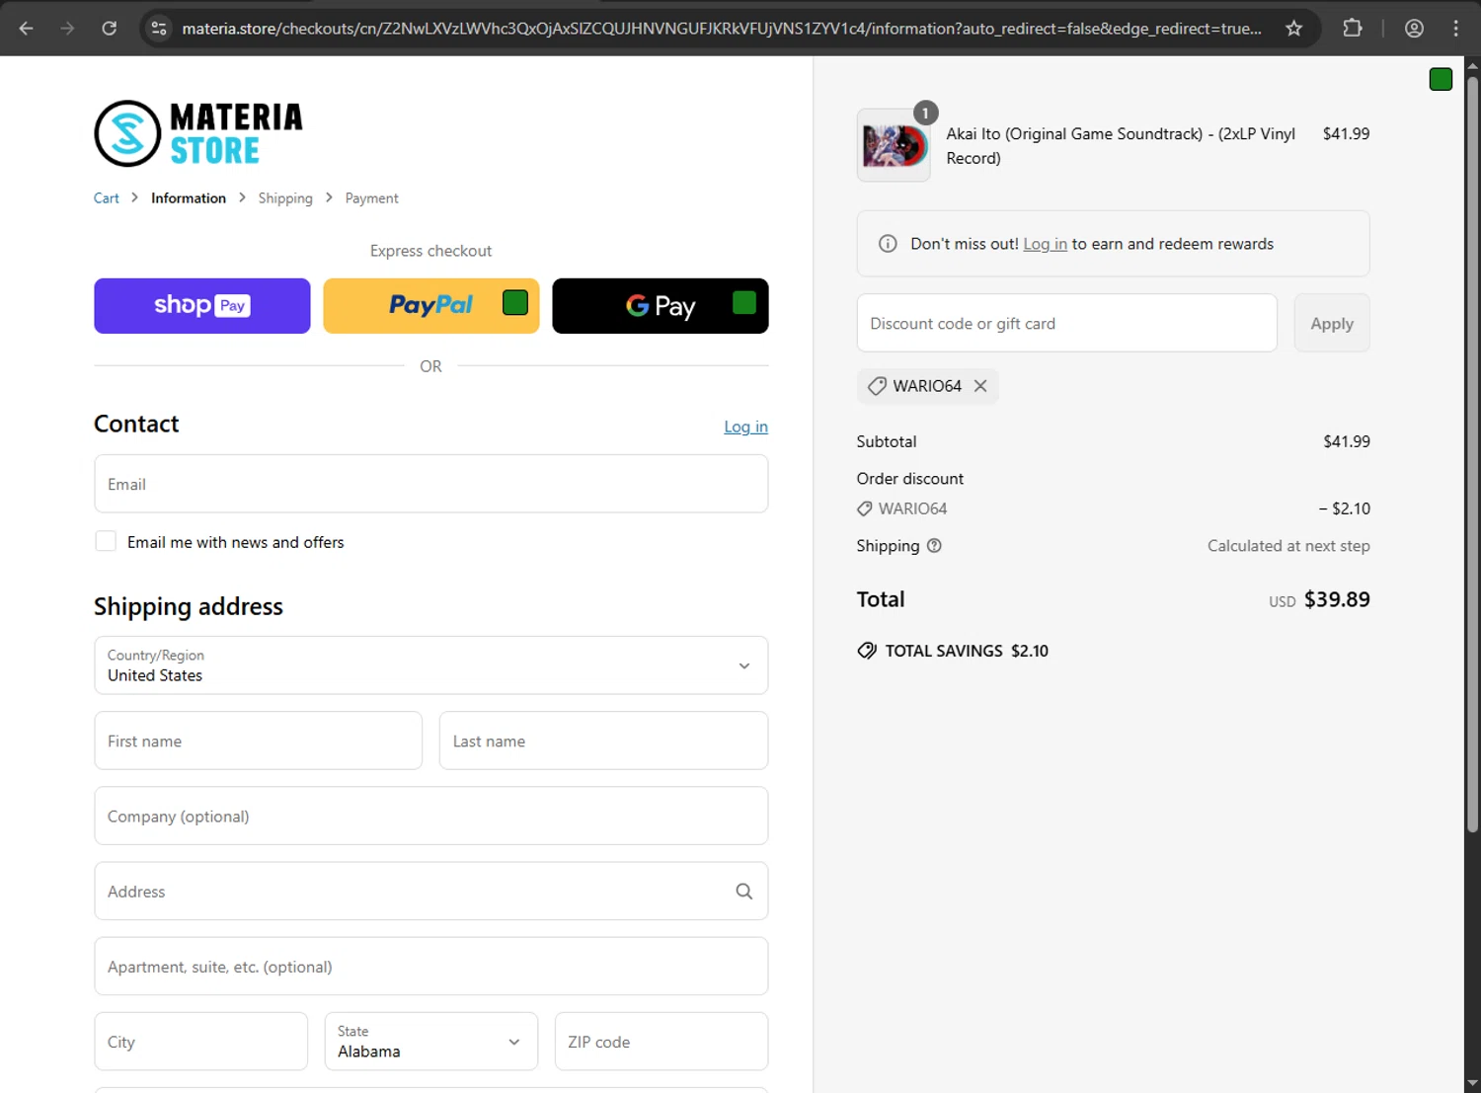Click the Total amount $39.89

(x=1337, y=599)
